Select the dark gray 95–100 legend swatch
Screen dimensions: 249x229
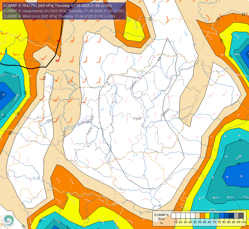241,216
